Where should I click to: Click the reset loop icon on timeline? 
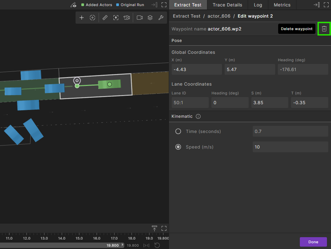click(x=157, y=245)
